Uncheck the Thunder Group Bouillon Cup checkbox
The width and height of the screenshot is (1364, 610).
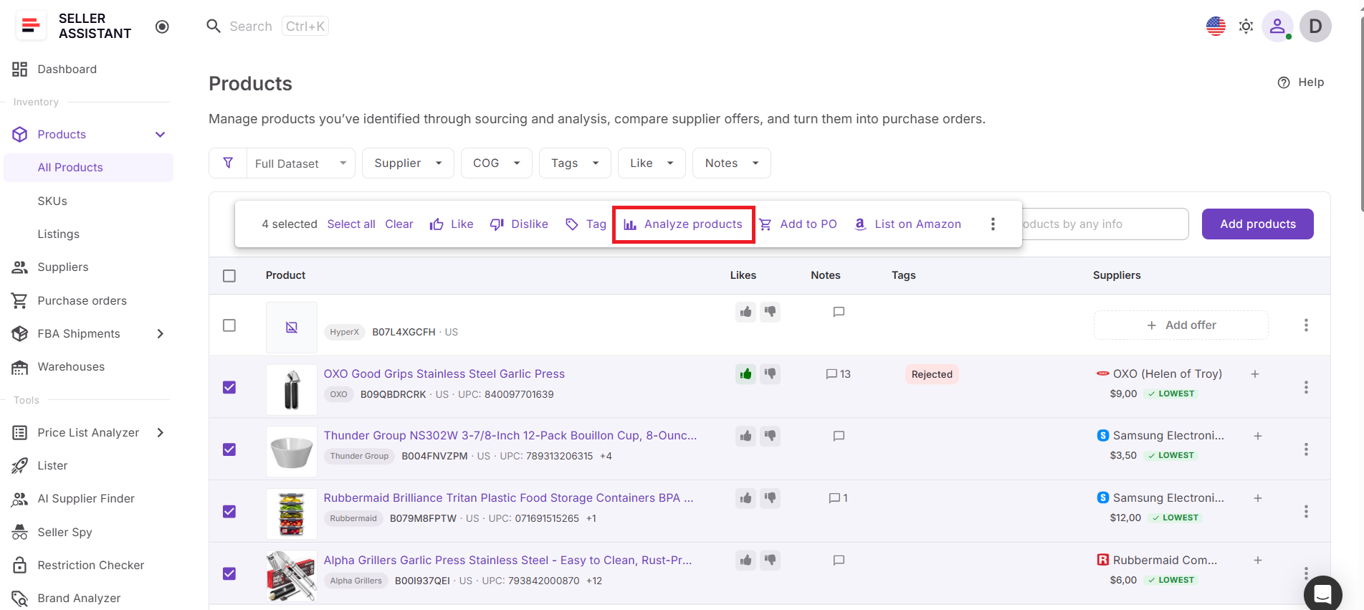(x=229, y=449)
